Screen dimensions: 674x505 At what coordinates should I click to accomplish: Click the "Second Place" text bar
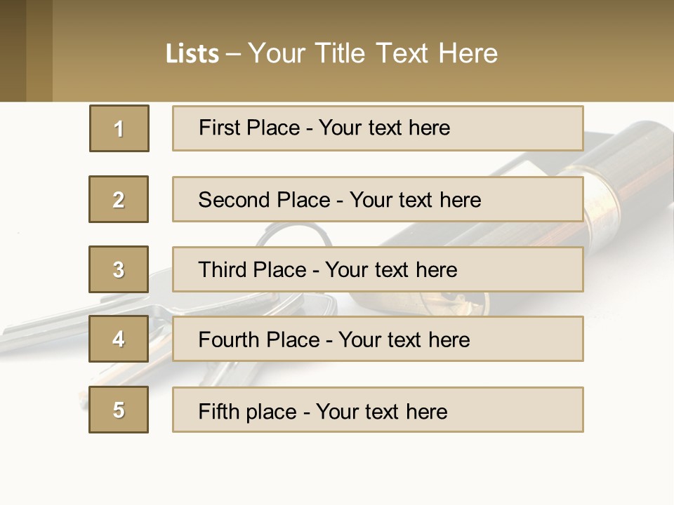378,199
